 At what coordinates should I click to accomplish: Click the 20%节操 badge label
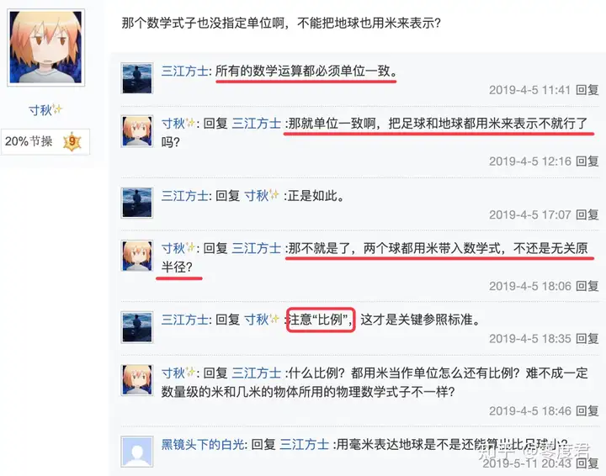pyautogui.click(x=29, y=141)
